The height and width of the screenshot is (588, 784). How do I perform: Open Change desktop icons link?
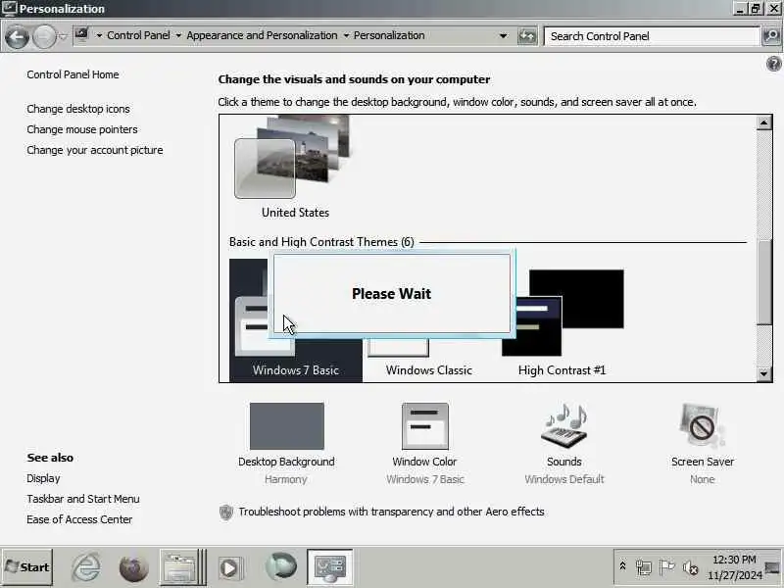(78, 109)
